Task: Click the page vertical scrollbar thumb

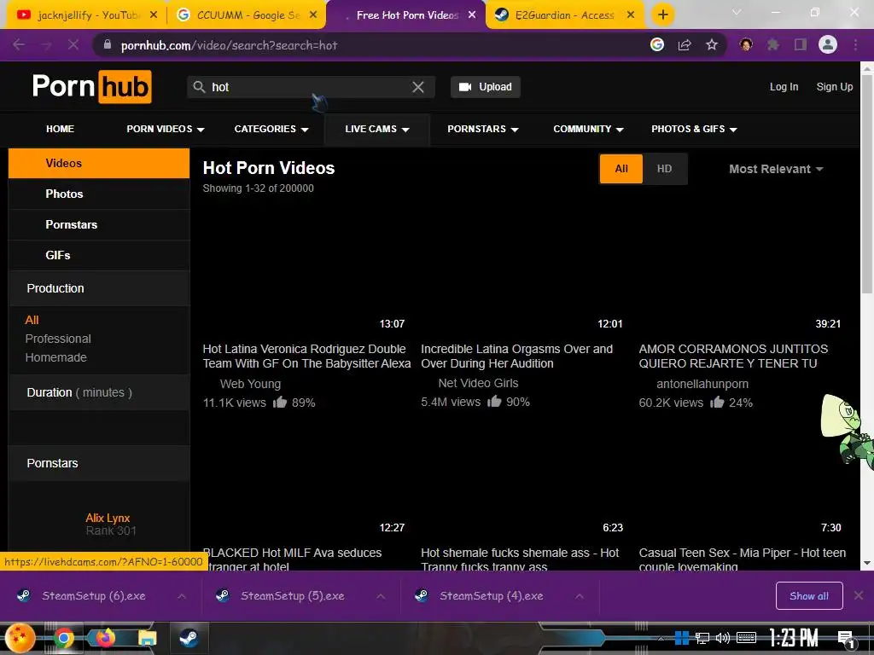Action: [867, 184]
